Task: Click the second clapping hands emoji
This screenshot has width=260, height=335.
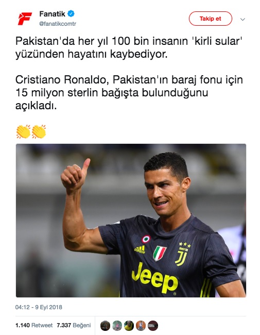Action: [x=39, y=131]
